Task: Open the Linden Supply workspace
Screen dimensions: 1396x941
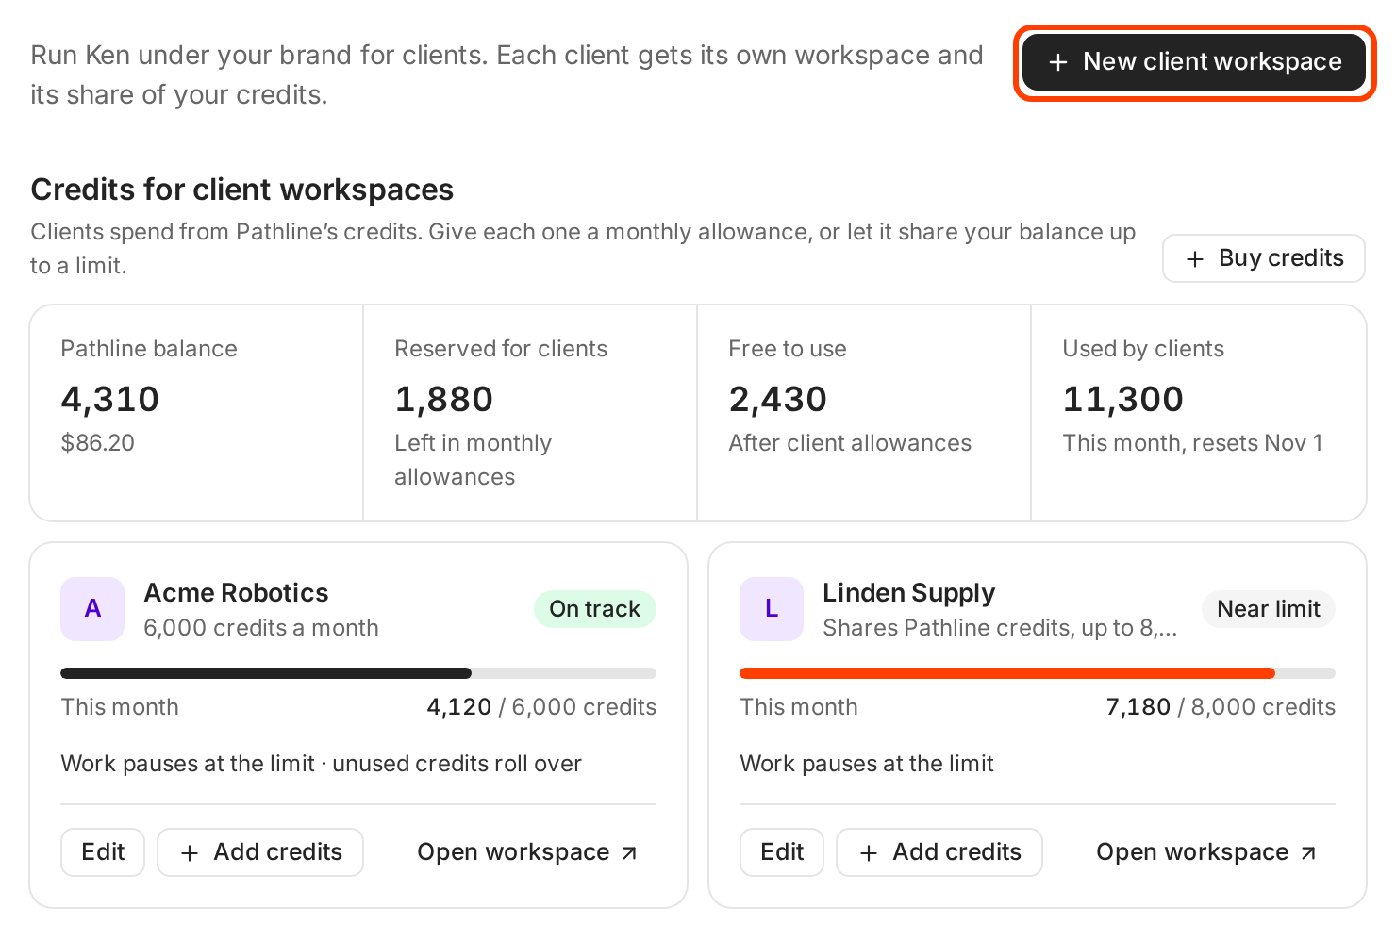Action: click(1207, 852)
